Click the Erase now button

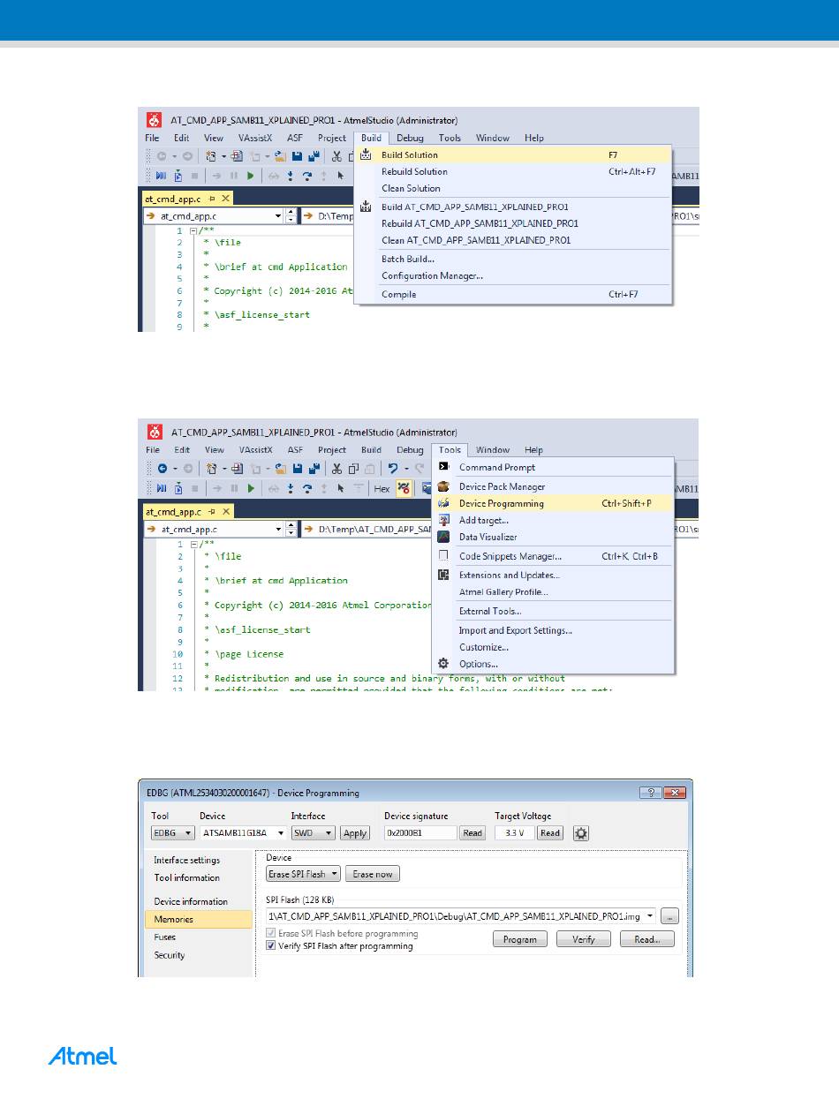(x=372, y=874)
